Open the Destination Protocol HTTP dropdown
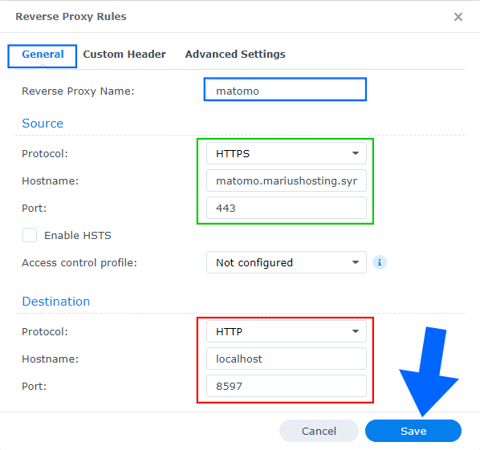 click(x=287, y=331)
